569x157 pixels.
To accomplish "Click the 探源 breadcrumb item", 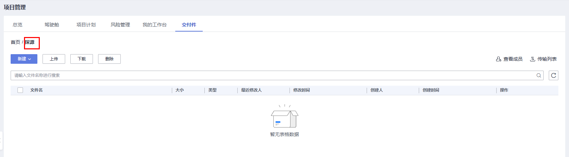I will (x=30, y=42).
